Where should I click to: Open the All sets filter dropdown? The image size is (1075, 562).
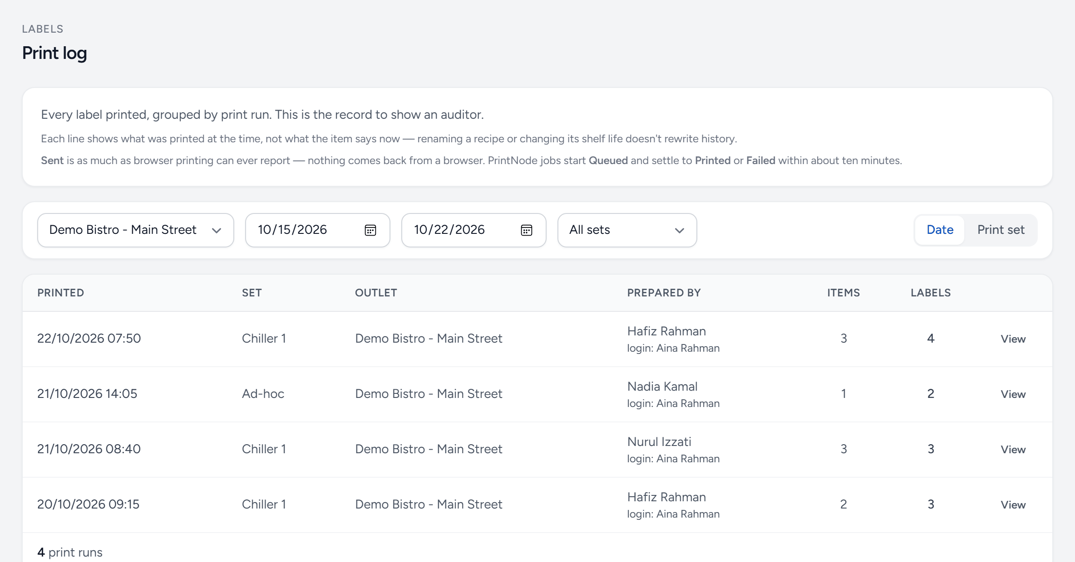click(627, 230)
